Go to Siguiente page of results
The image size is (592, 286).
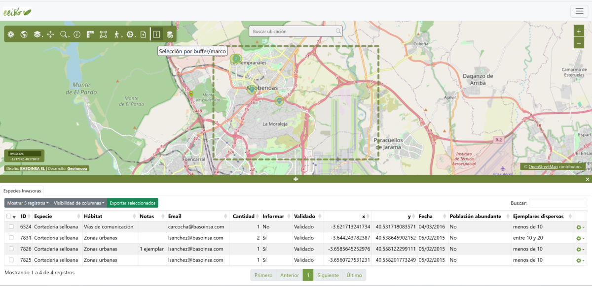328,275
